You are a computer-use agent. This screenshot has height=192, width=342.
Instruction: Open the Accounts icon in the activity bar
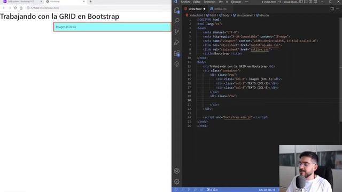[x=177, y=171]
